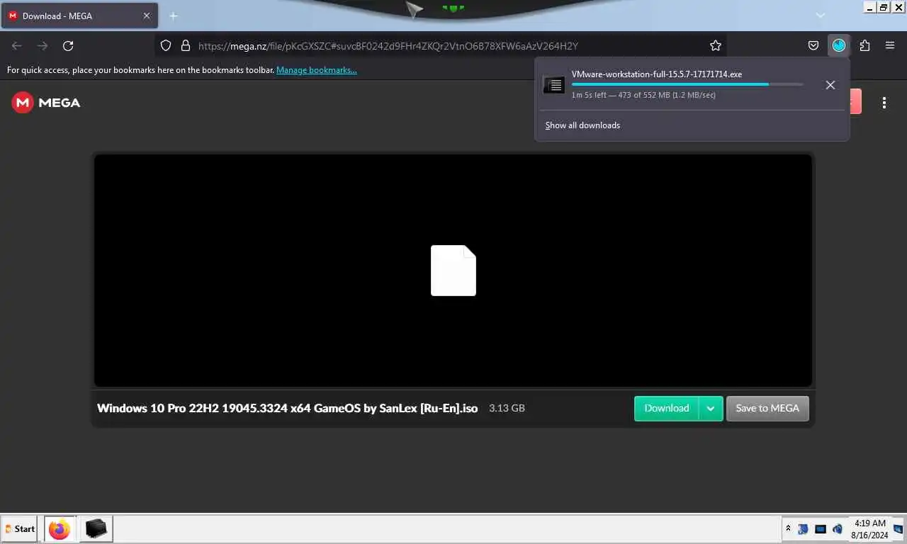The image size is (907, 544).
Task: Show hidden system tray icons
Action: (x=788, y=528)
